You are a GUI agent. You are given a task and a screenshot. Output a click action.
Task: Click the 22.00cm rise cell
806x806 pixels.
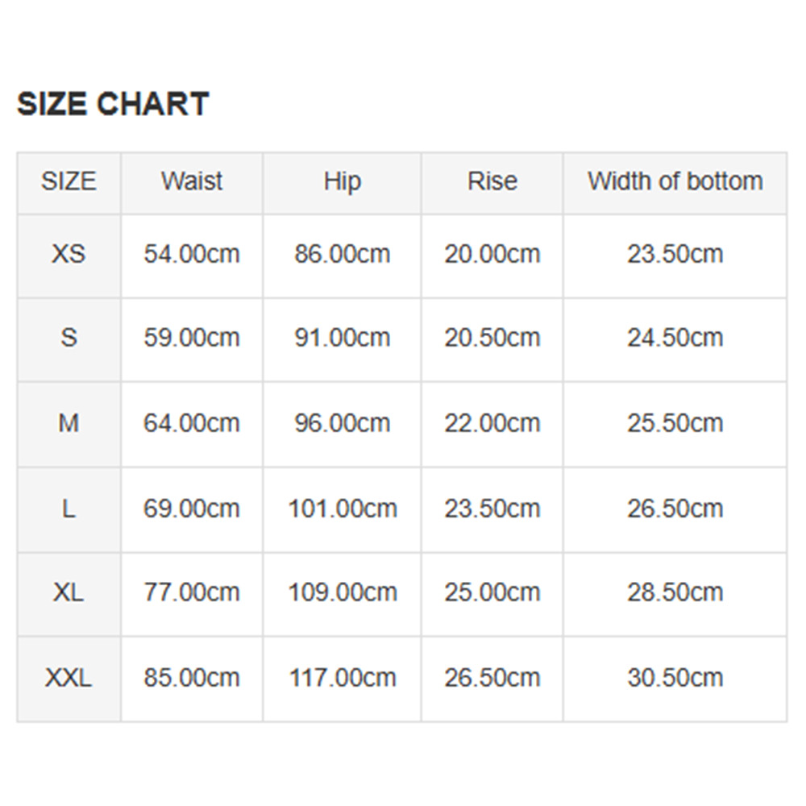492,423
